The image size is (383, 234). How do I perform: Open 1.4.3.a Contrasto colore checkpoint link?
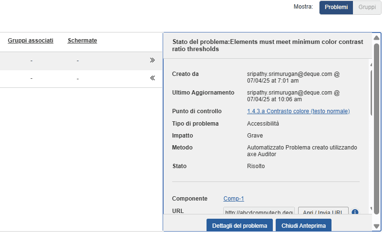point(298,111)
